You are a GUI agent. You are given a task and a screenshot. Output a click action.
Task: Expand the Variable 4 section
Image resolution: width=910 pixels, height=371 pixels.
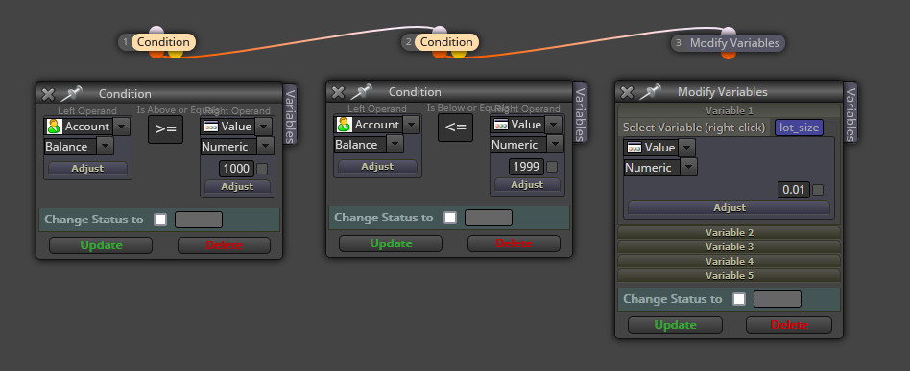tap(729, 262)
